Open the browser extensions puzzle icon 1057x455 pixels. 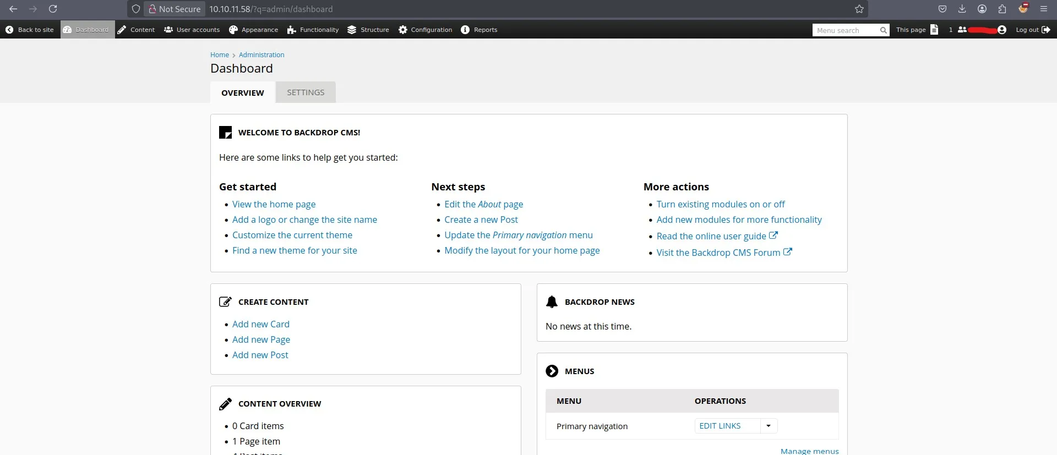(x=1002, y=9)
